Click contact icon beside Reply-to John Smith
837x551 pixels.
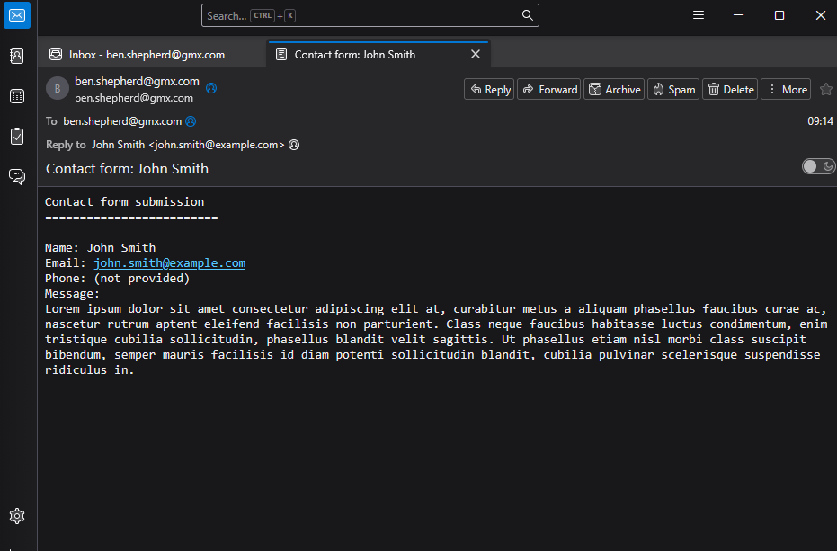tap(294, 145)
